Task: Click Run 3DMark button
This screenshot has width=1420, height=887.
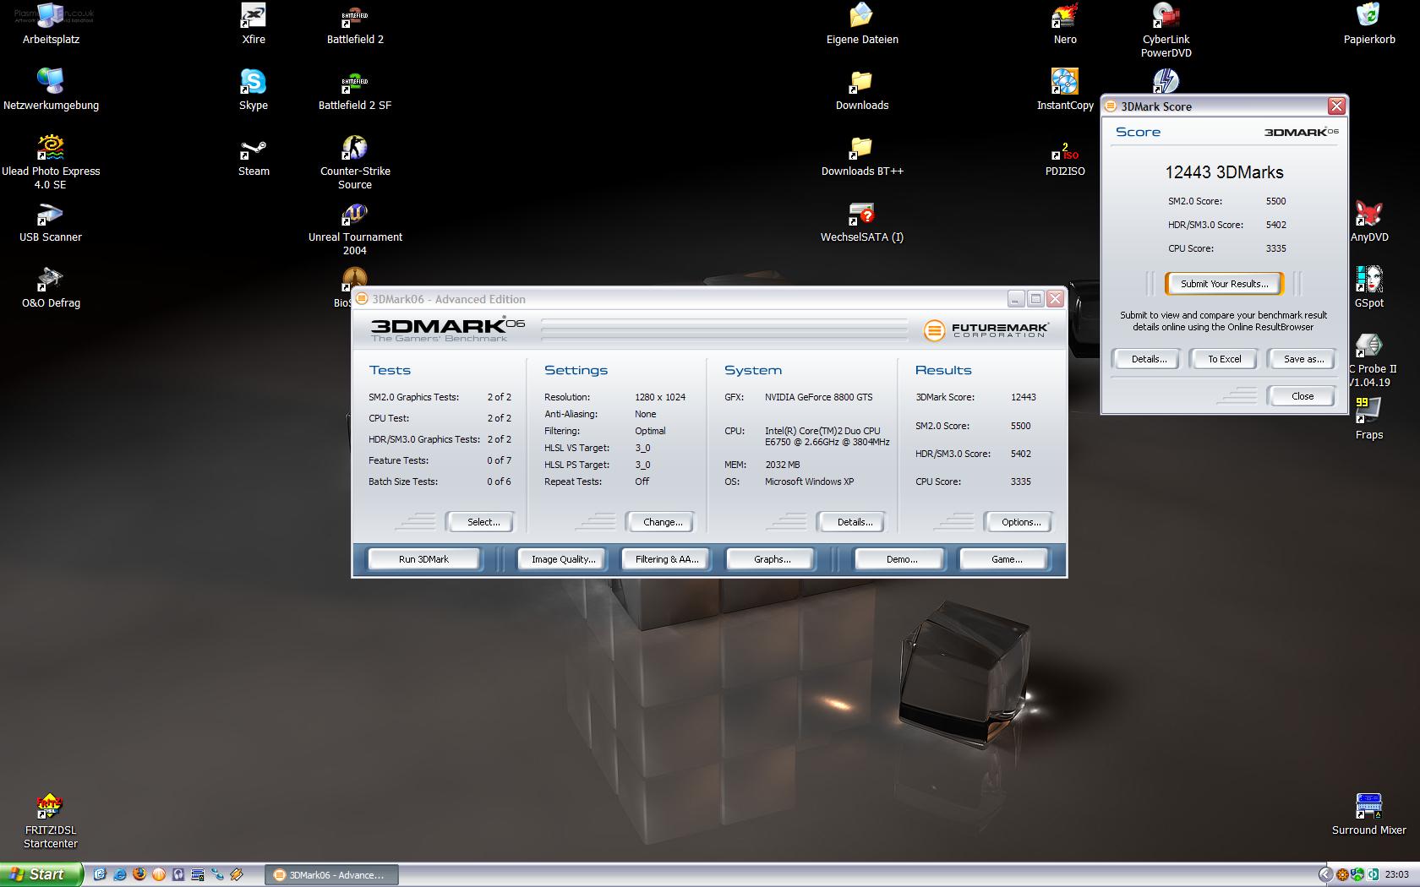Action: (x=423, y=559)
